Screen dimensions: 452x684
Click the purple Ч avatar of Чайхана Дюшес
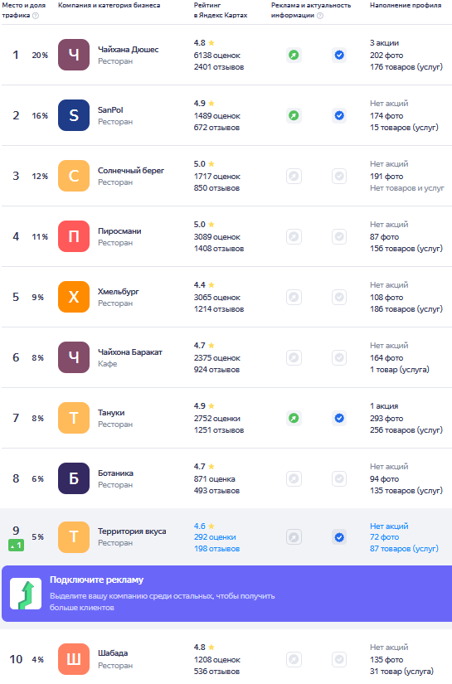tap(74, 55)
